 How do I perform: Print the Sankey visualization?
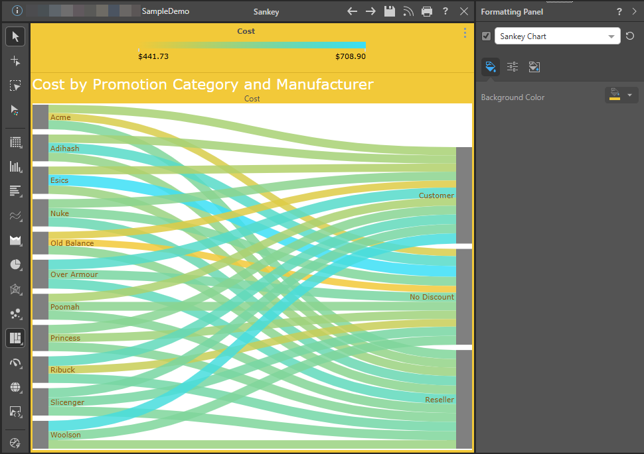pos(427,11)
